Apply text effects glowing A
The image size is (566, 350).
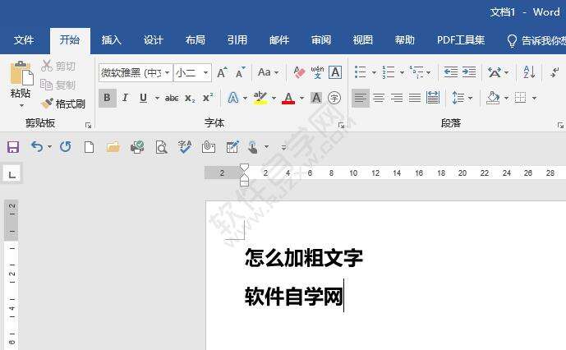click(x=233, y=98)
